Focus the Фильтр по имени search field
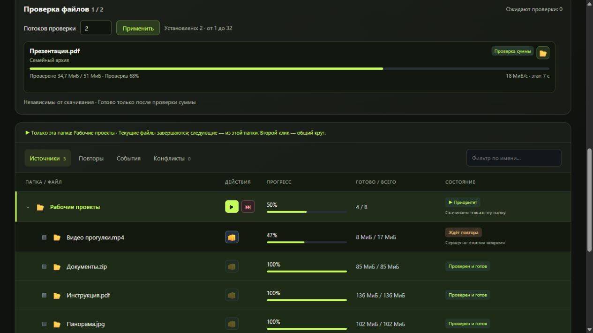 pos(514,158)
